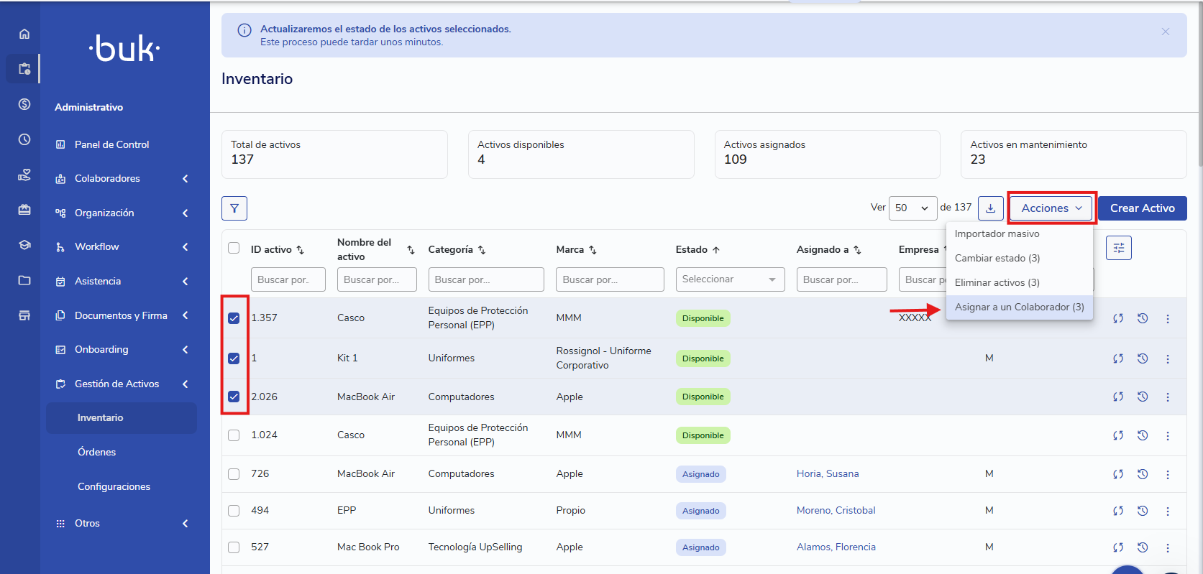Click the Crear Activo button

[1142, 208]
